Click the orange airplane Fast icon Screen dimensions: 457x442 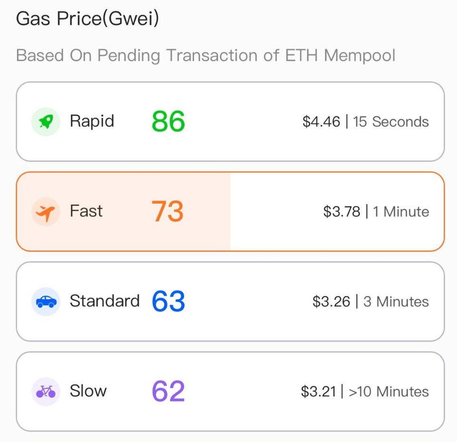46,212
